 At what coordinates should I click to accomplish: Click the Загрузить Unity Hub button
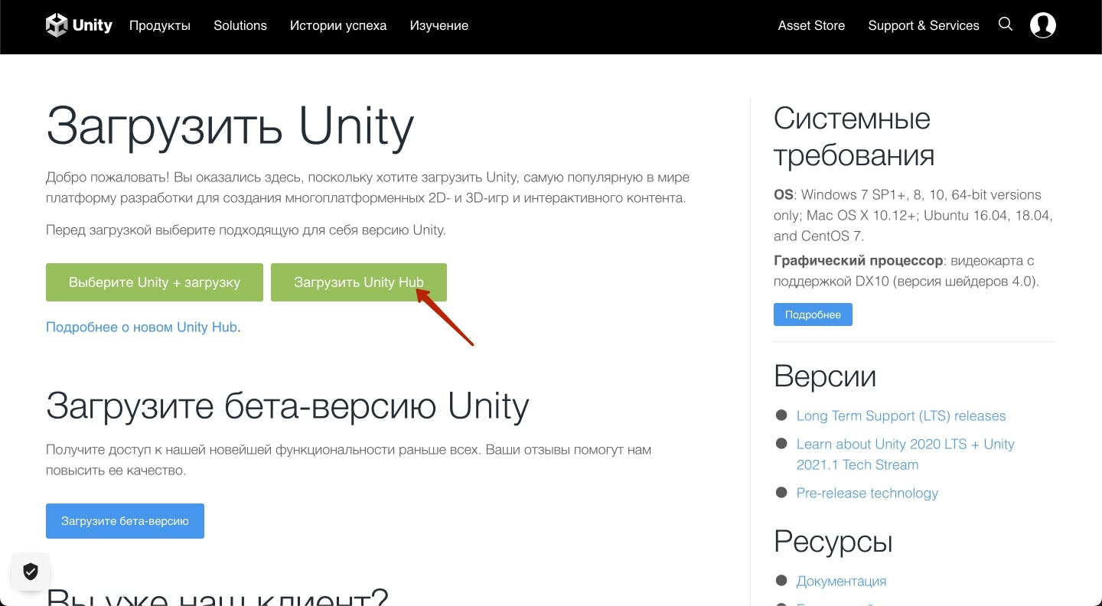pyautogui.click(x=359, y=282)
